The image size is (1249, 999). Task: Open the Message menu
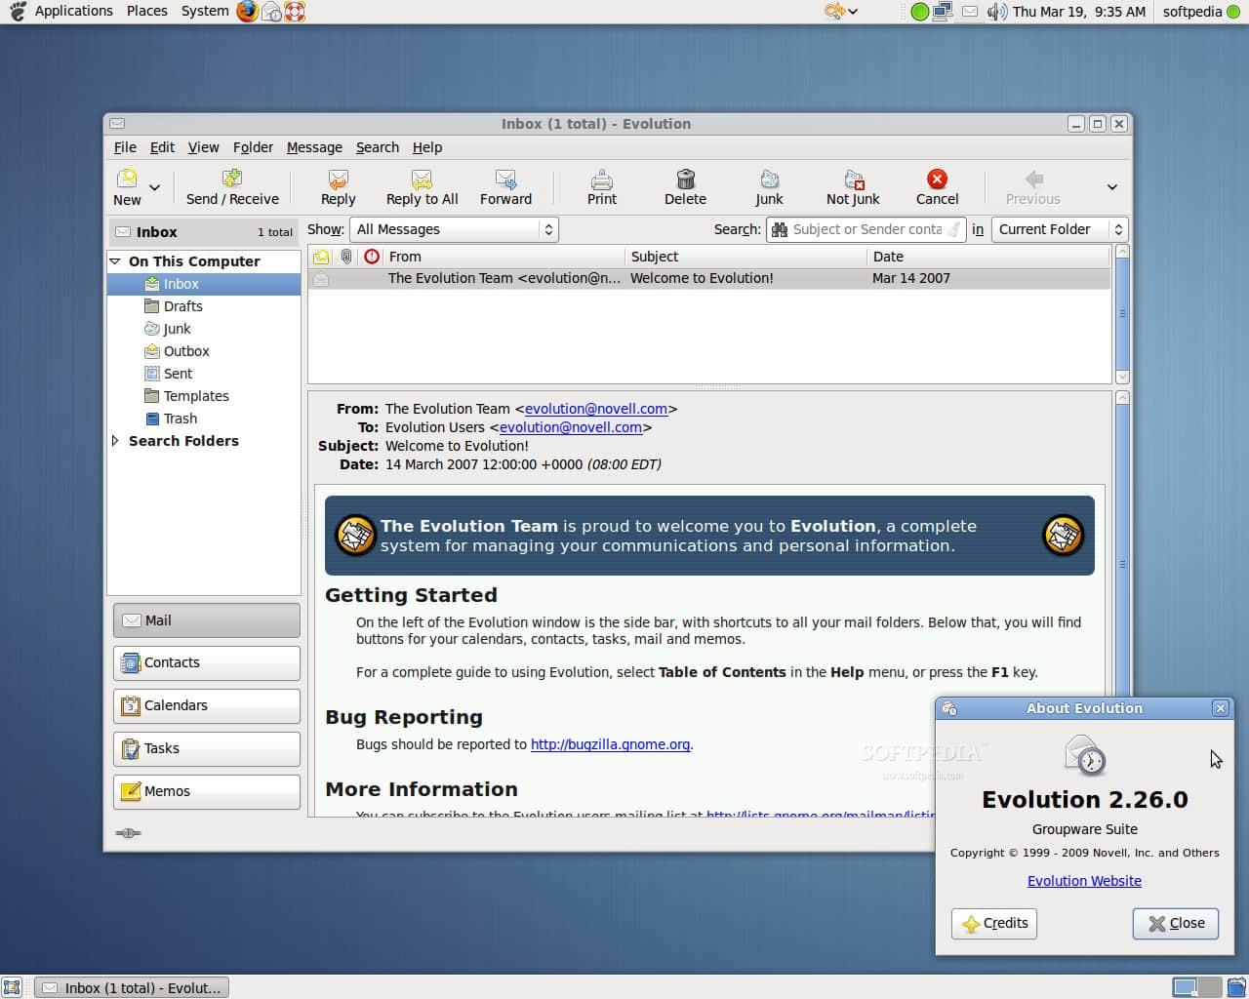[313, 147]
